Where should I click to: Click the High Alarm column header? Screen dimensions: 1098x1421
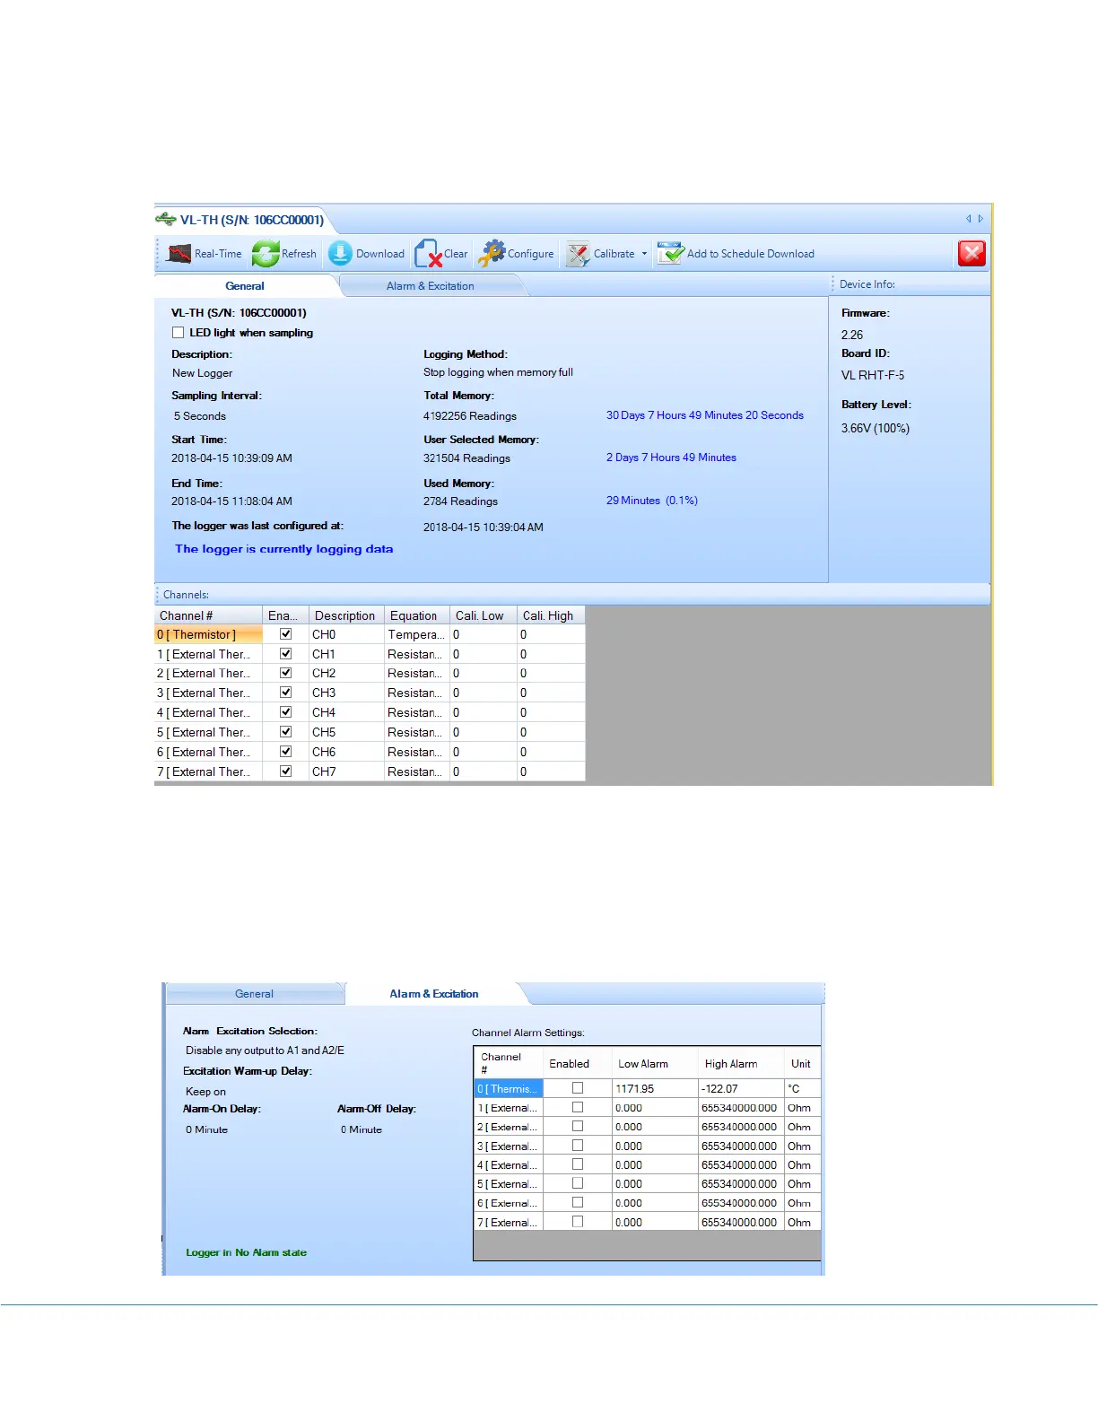pos(741,1063)
